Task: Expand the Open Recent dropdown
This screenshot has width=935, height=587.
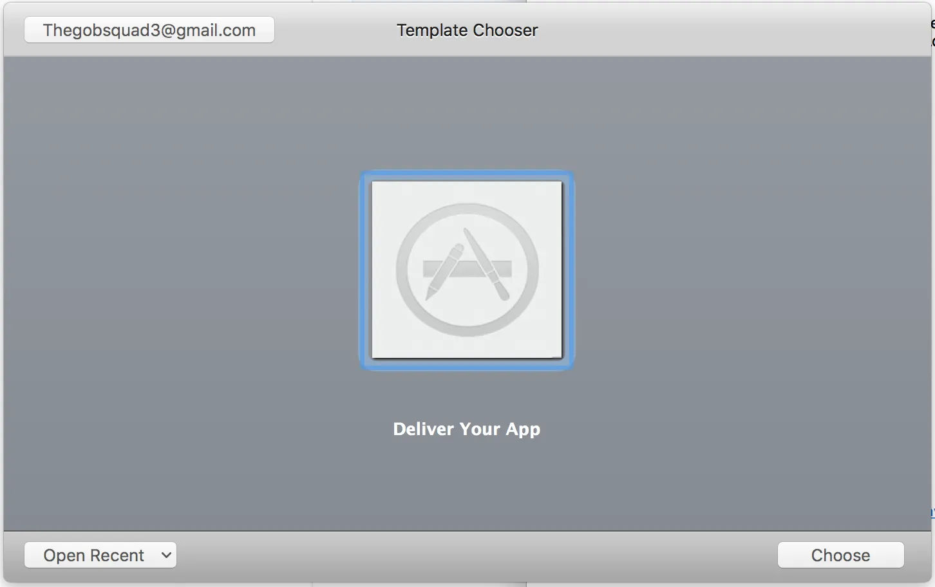Action: pos(100,555)
